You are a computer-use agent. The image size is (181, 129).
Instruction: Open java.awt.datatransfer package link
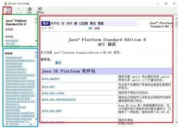(x=59, y=99)
